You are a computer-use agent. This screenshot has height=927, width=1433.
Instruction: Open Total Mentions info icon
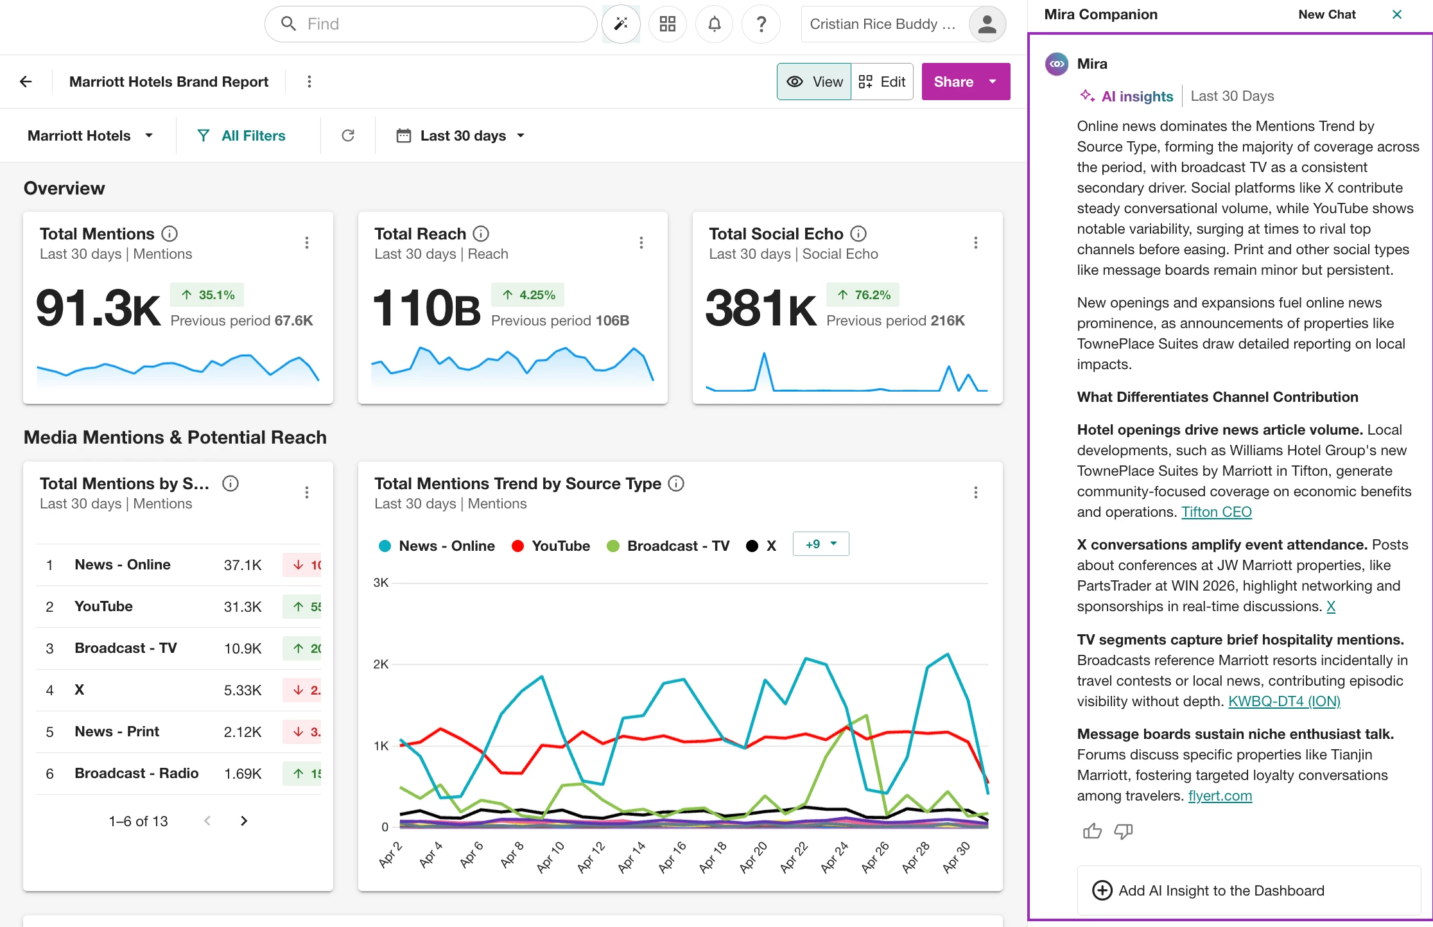click(169, 234)
